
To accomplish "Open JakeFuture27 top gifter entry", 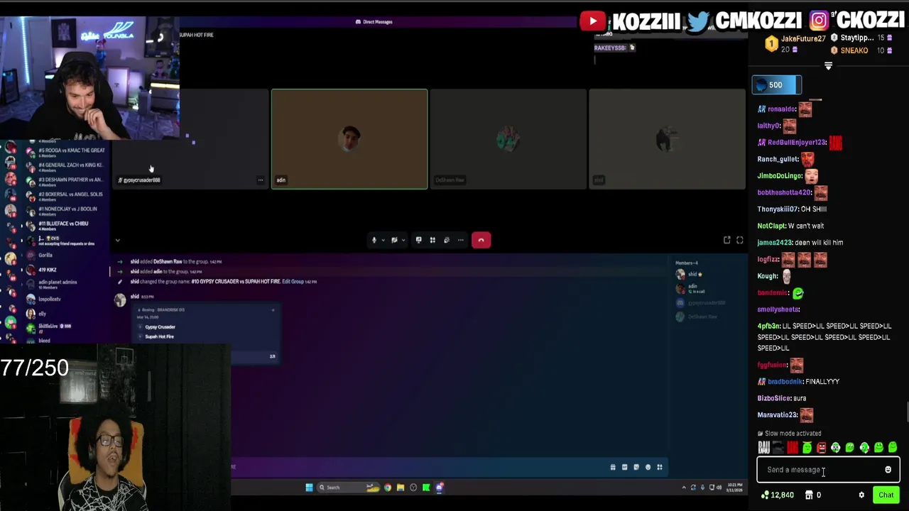I will (x=795, y=44).
